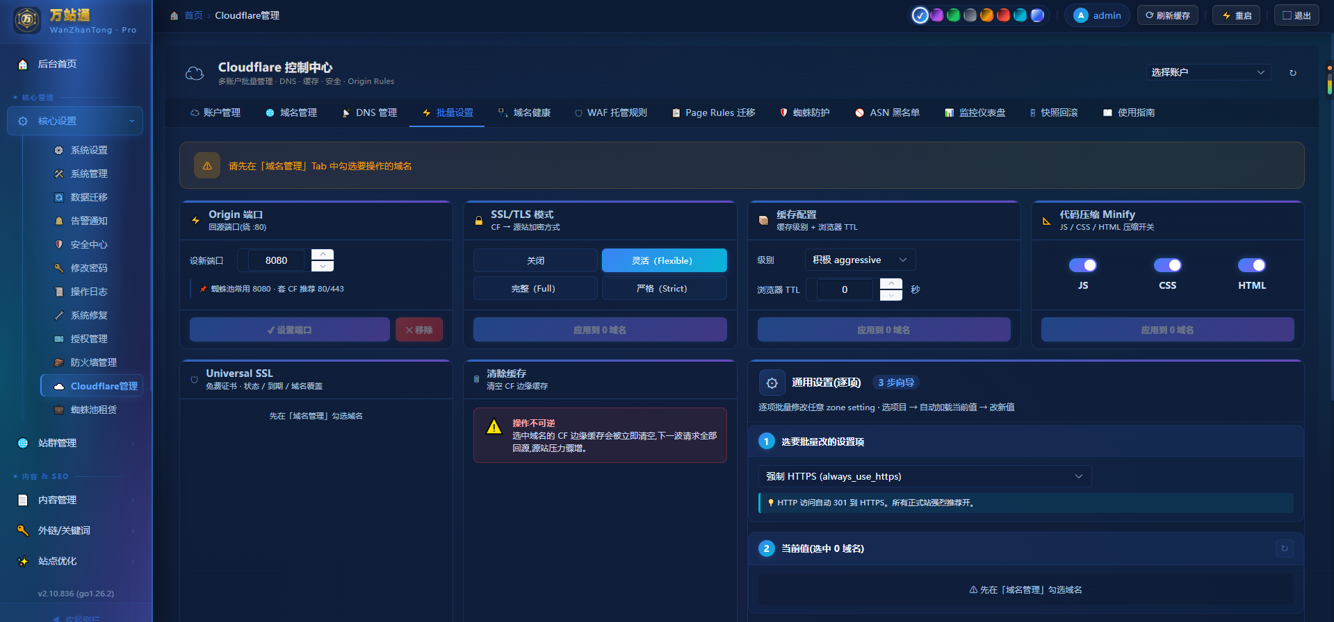The width and height of the screenshot is (1334, 622).
Task: Click the 设新端口 port input field
Action: 276,260
